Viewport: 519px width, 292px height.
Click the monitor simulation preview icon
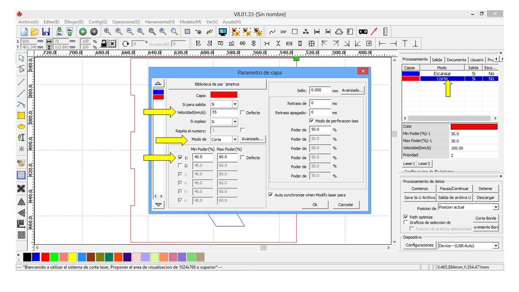(x=223, y=32)
